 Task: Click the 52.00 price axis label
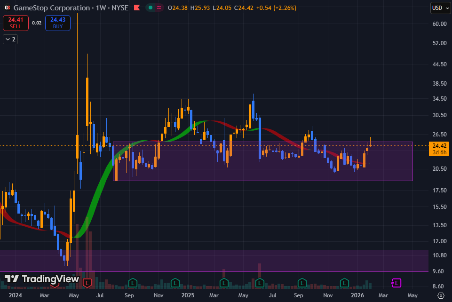[440, 43]
